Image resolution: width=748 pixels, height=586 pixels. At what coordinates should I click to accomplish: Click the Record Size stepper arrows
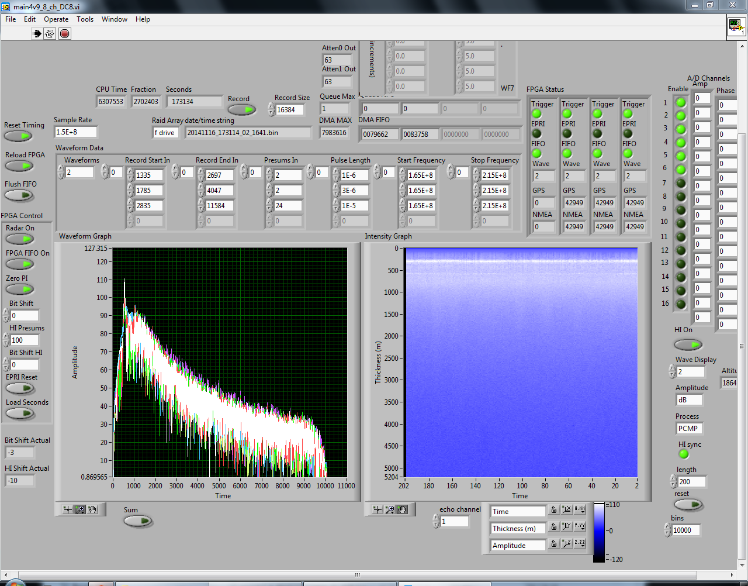[271, 109]
